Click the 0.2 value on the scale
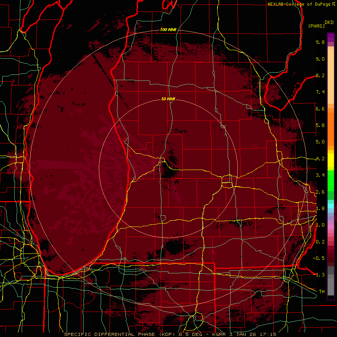This screenshot has height=337, width=337. pyautogui.click(x=320, y=242)
